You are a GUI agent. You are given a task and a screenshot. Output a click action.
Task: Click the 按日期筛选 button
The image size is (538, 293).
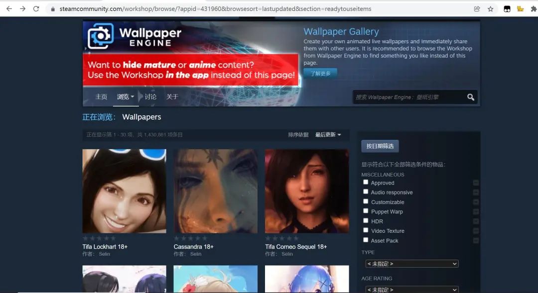pyautogui.click(x=380, y=146)
